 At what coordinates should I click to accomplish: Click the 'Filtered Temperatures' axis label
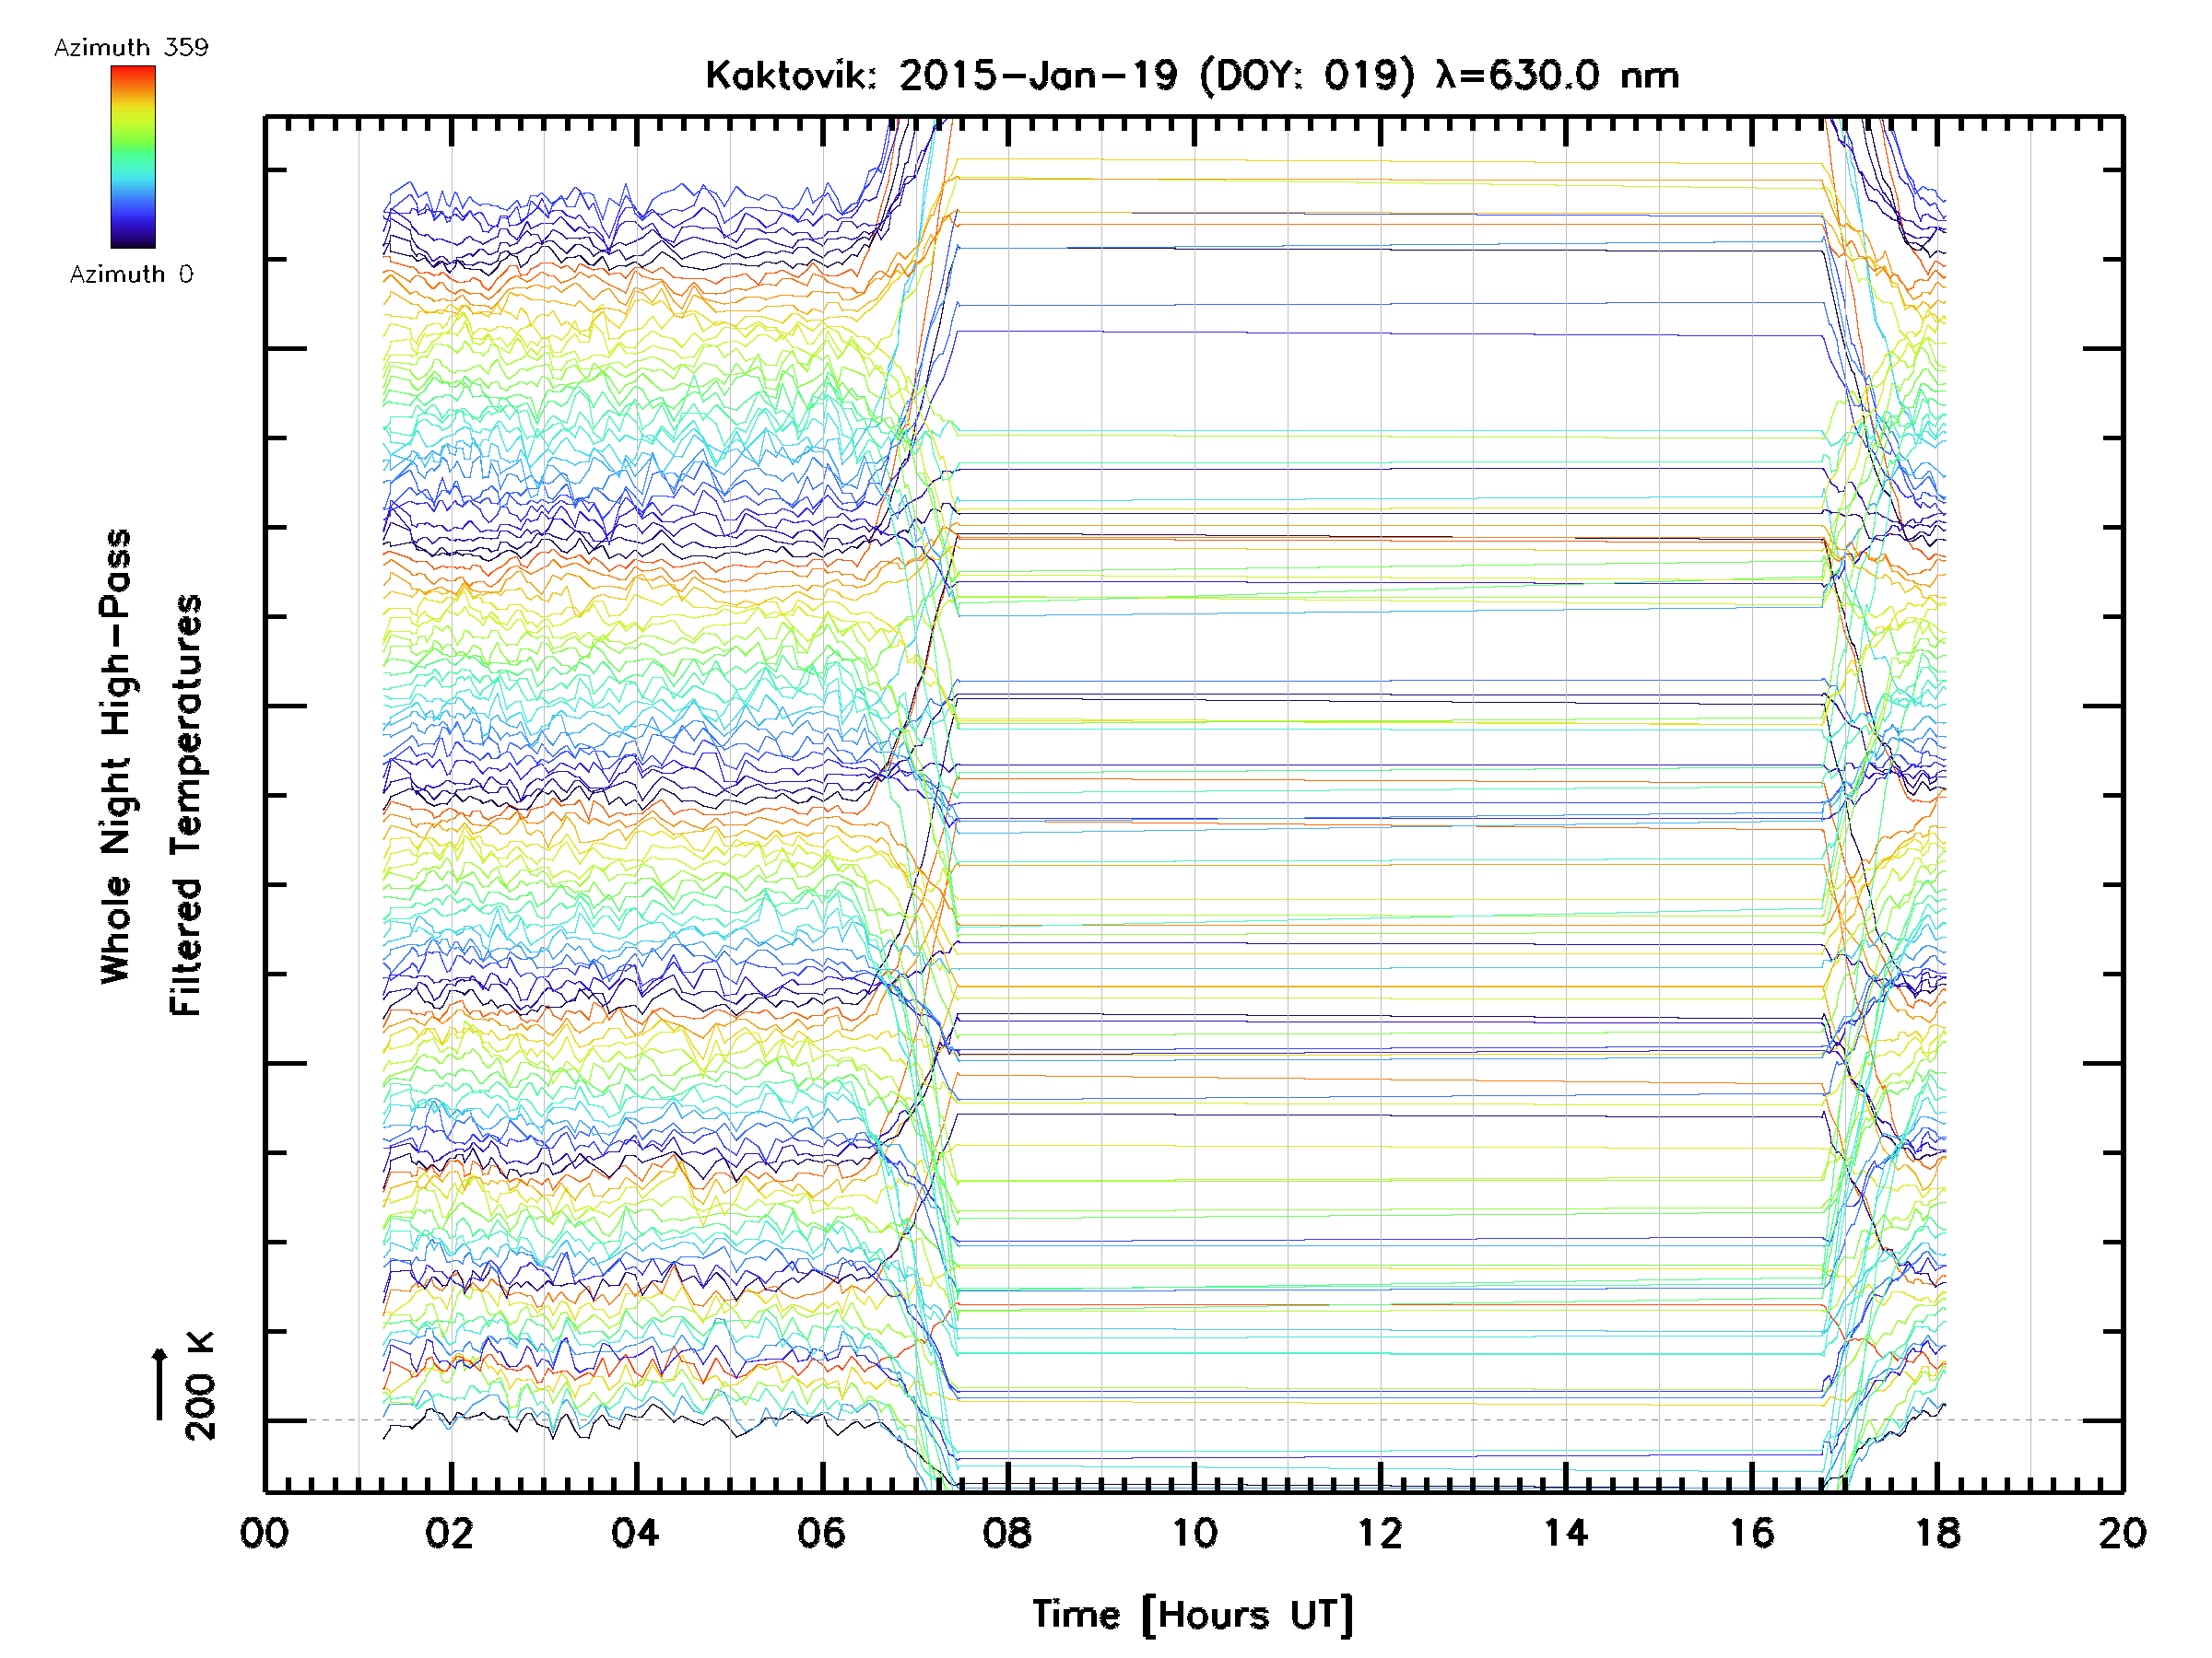[186, 804]
